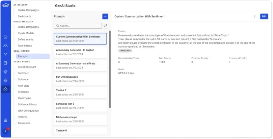Open the Home icon in left rail
The image size is (273, 139).
[x=5, y=37]
